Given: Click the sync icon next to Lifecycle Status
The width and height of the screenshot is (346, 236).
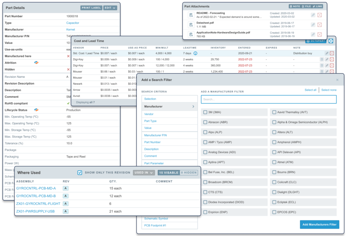Looking at the screenshot, I should click(36, 110).
